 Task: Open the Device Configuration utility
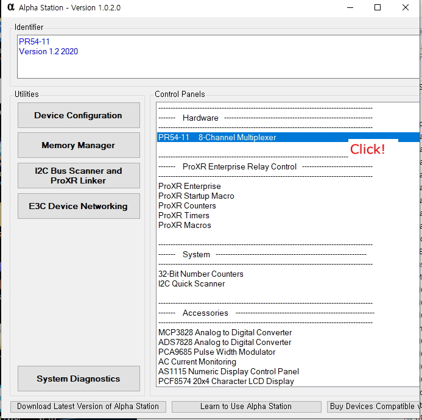point(79,115)
